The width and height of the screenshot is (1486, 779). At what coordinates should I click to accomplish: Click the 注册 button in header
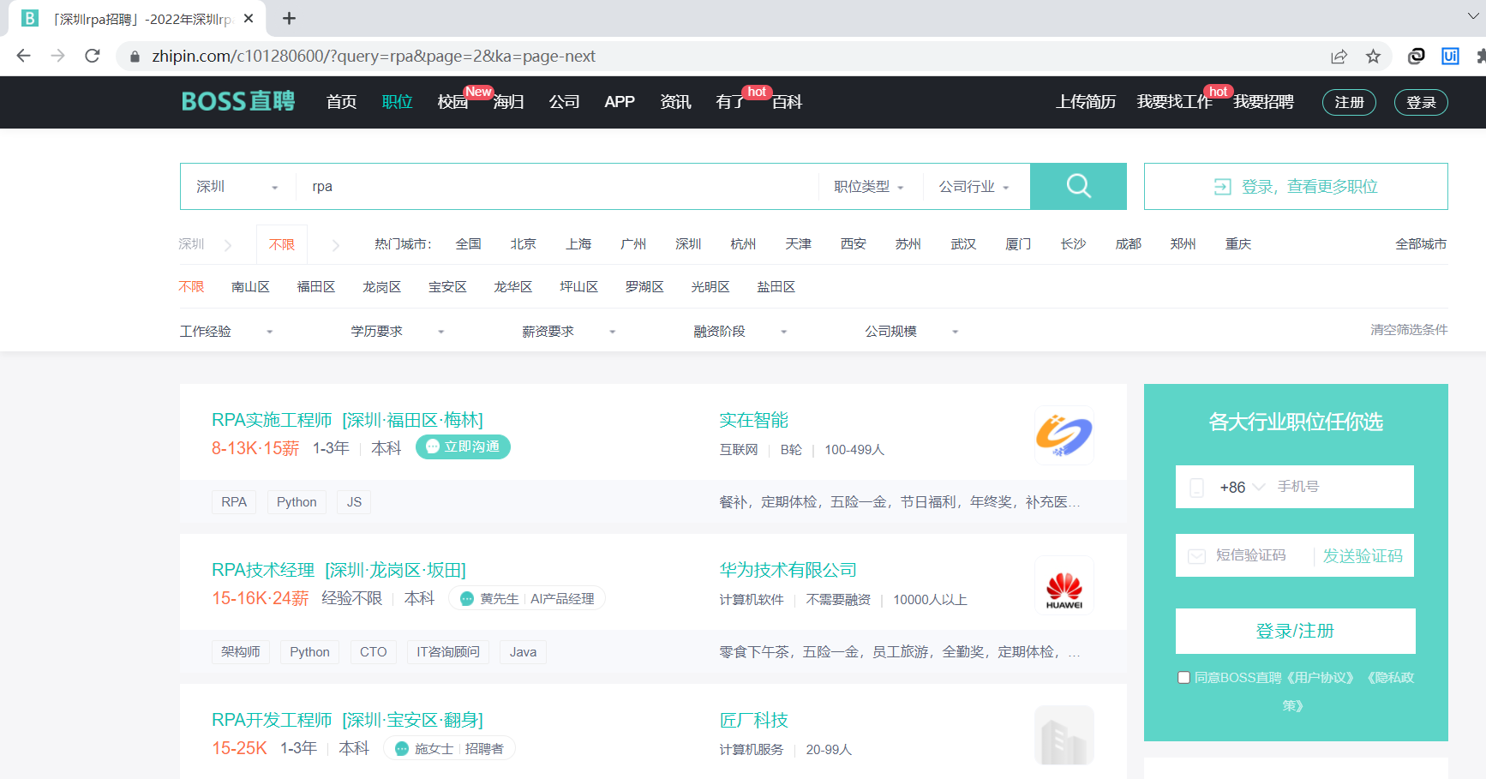[x=1349, y=102]
